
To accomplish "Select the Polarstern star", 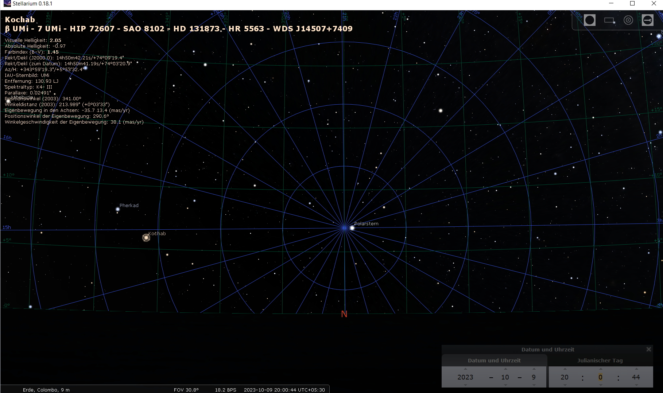I will (x=352, y=228).
